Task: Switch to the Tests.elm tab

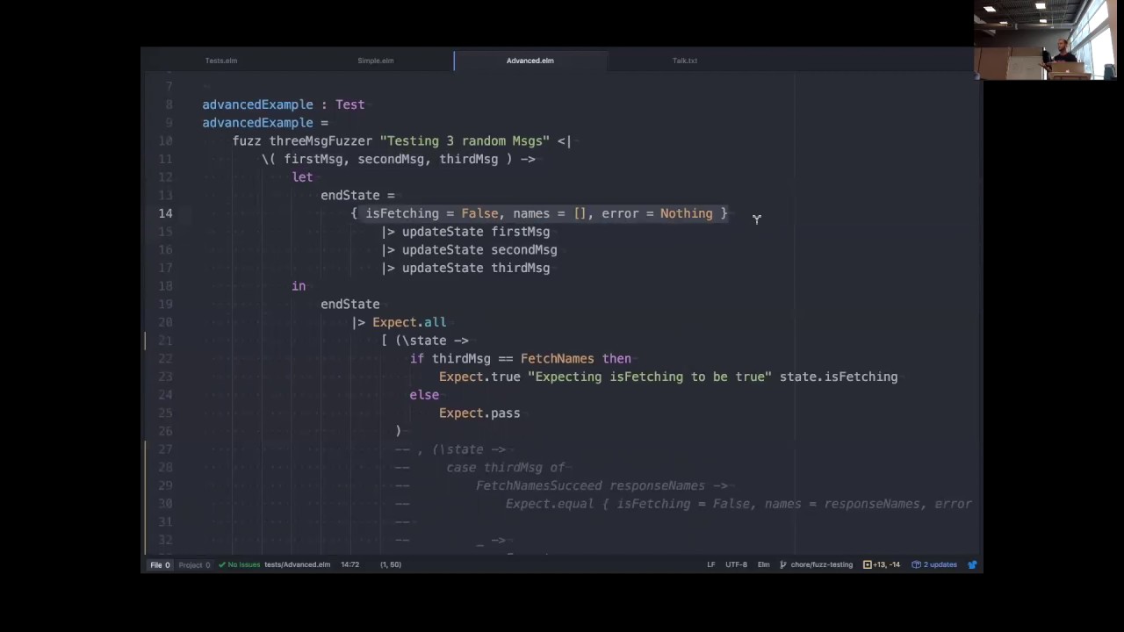Action: point(221,61)
